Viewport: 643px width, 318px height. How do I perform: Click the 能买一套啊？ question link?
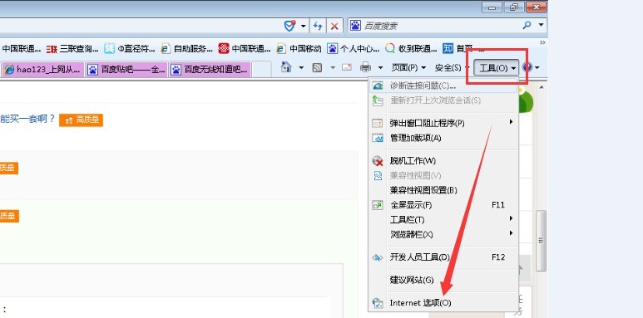(27, 119)
